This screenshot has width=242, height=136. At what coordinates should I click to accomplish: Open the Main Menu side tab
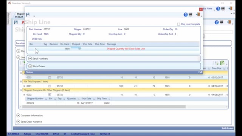click(x=9, y=19)
